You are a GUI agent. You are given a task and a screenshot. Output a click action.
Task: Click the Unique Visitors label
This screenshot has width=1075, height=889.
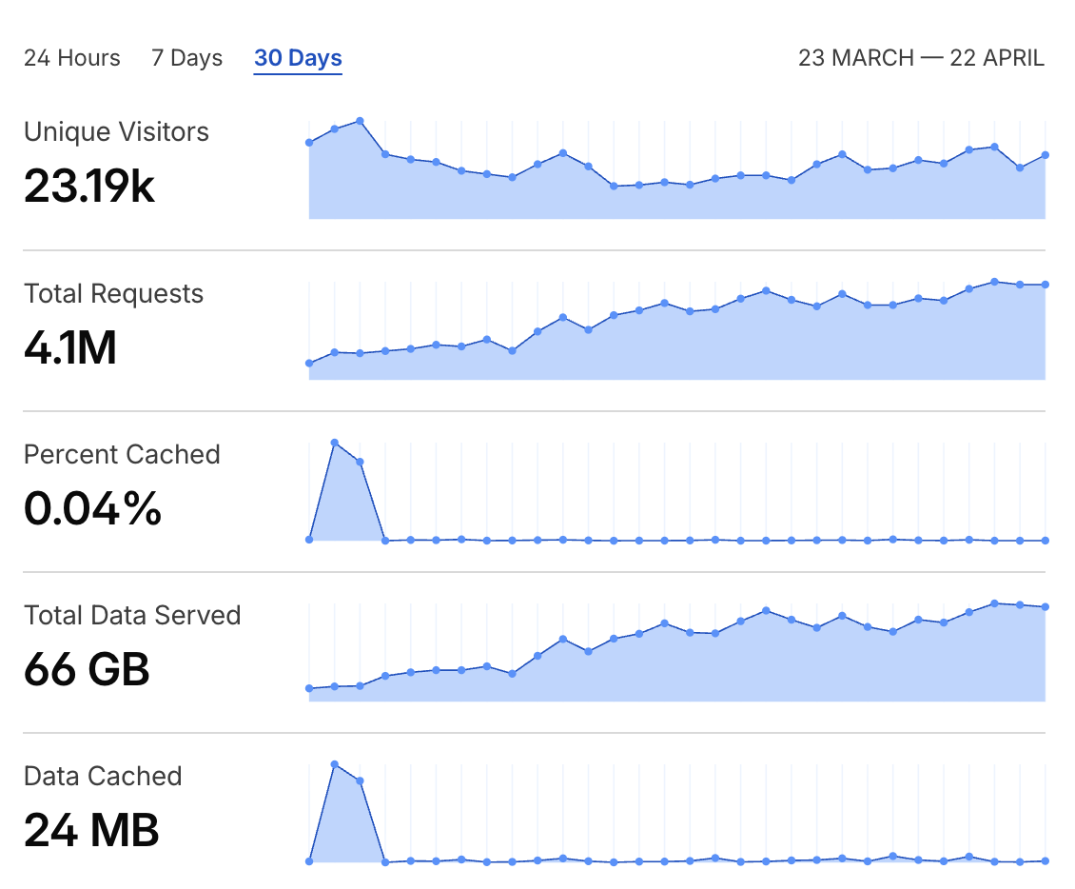(116, 131)
